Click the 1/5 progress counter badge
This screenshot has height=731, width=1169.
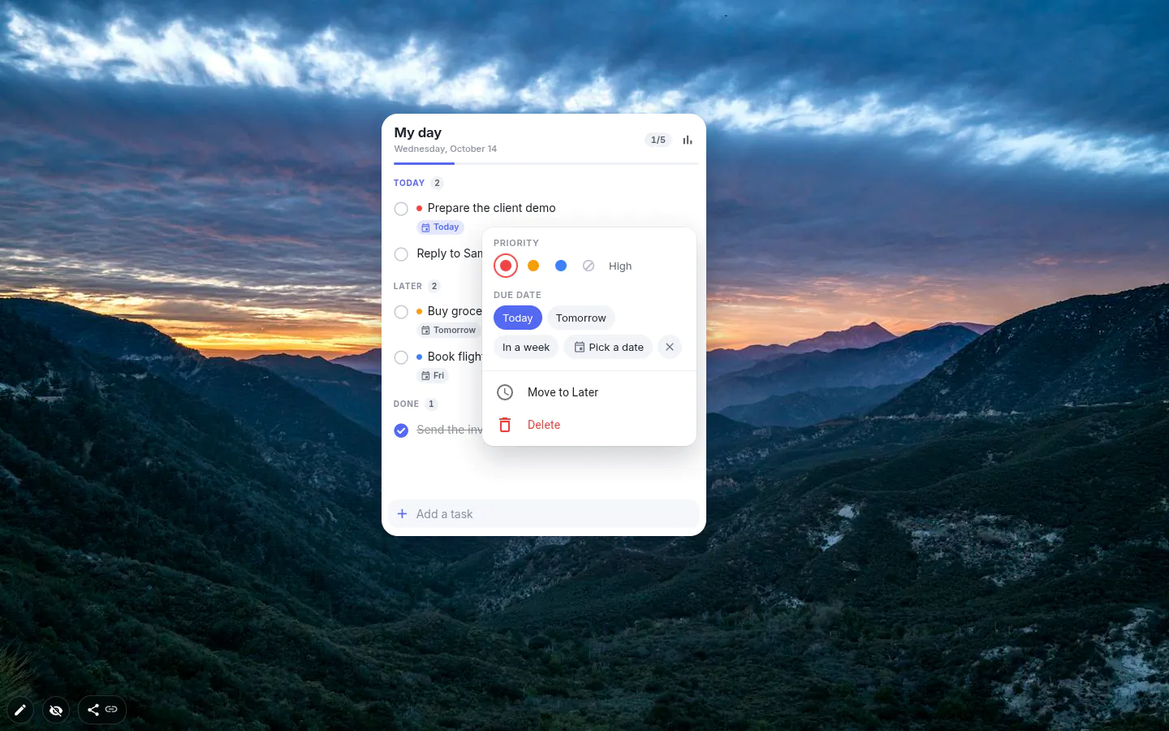658,140
